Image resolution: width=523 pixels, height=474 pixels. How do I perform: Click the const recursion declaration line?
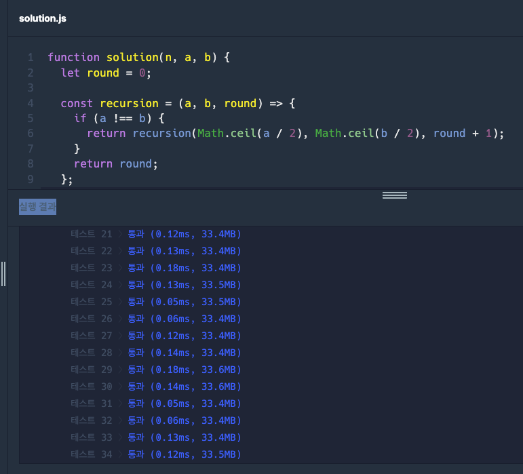[x=178, y=103]
